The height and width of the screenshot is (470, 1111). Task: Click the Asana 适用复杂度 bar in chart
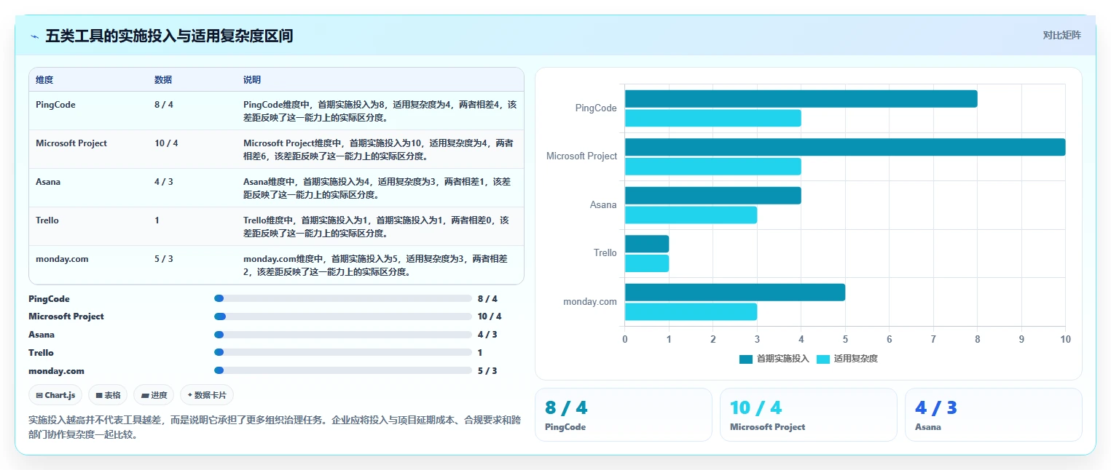tap(691, 215)
